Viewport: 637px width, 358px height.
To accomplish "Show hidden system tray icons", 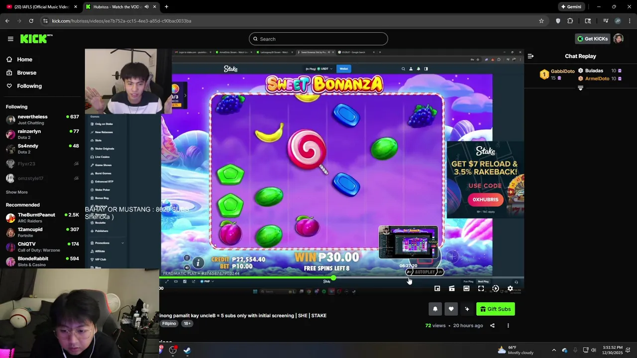I will [554, 350].
